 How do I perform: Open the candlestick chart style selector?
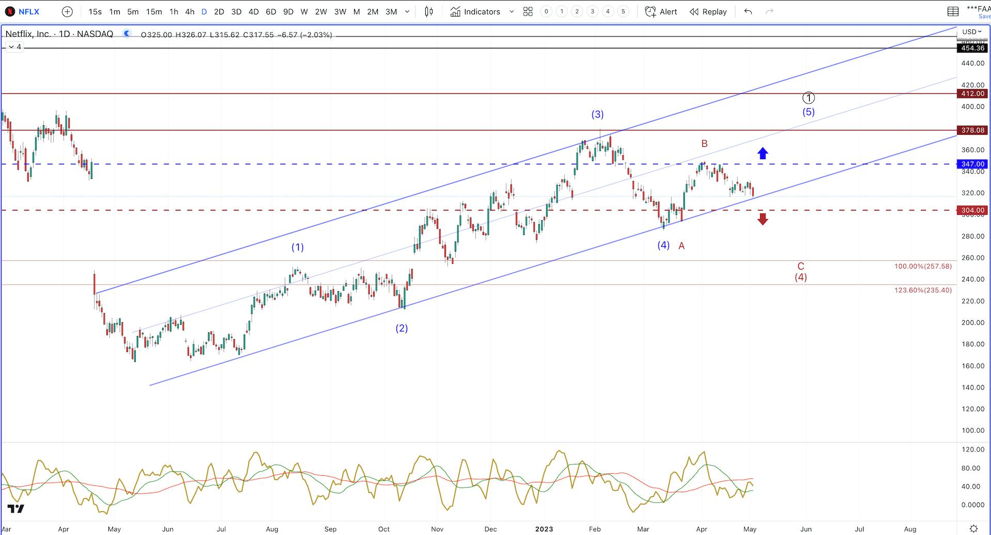(429, 11)
